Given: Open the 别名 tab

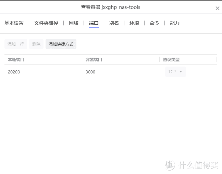Looking at the screenshot, I should pos(114,23).
